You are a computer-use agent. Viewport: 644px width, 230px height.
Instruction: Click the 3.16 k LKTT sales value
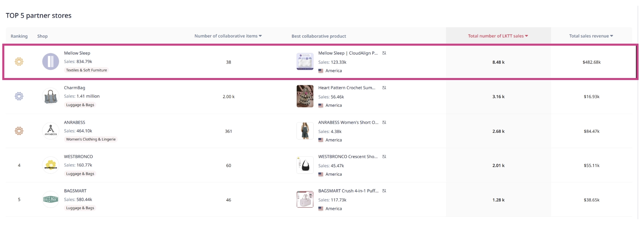pyautogui.click(x=498, y=97)
